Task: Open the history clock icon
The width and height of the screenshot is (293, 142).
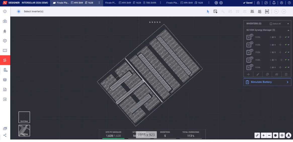Action: coord(266,3)
